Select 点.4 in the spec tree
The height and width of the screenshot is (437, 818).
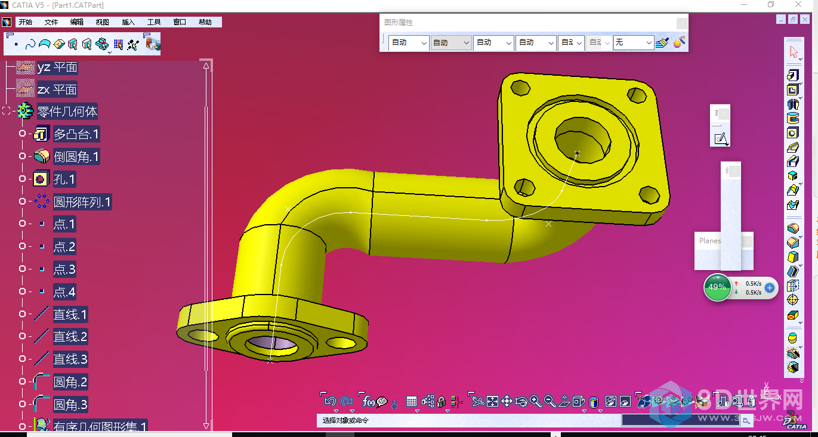coord(64,292)
